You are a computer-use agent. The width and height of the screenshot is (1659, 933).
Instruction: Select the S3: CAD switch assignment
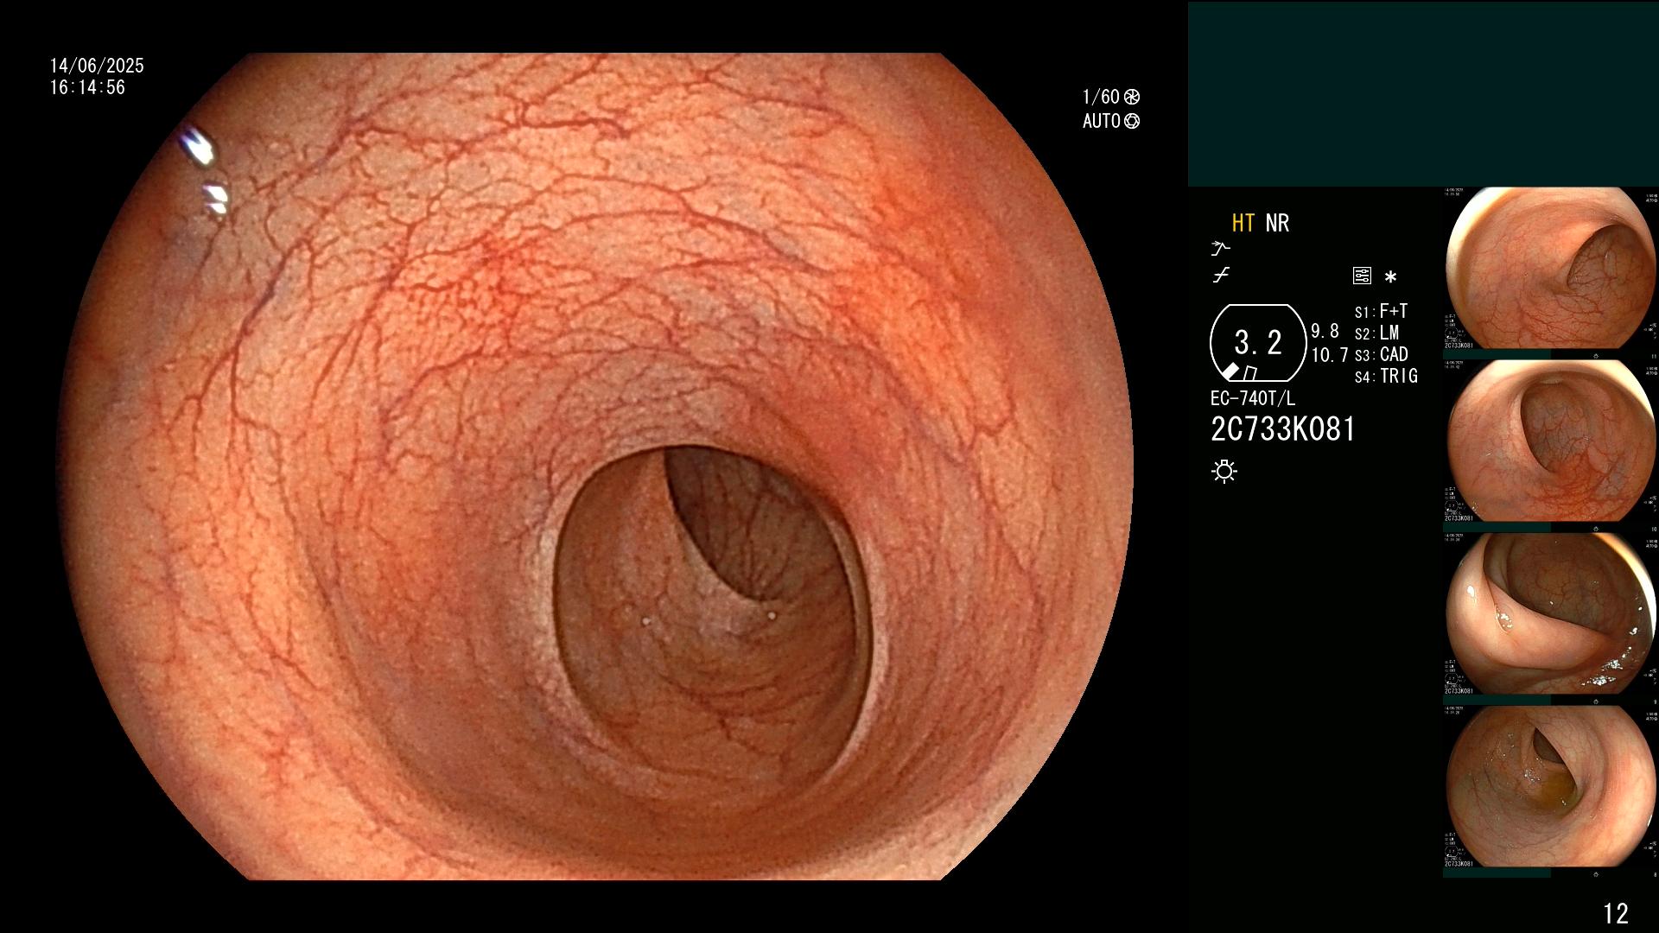[1382, 354]
